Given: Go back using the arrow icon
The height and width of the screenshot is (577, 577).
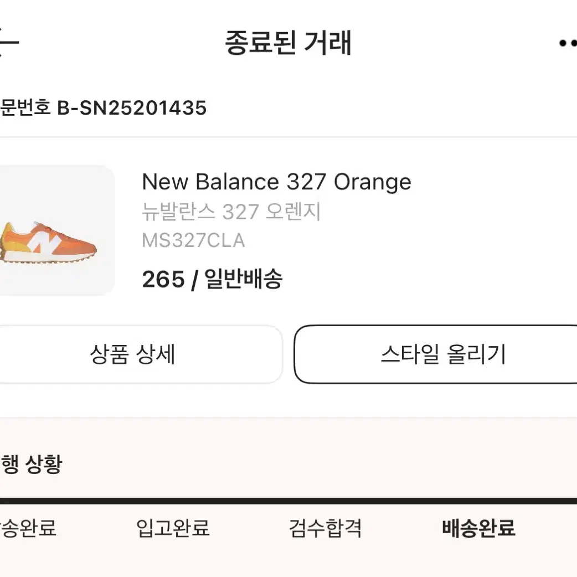Looking at the screenshot, I should [8, 42].
